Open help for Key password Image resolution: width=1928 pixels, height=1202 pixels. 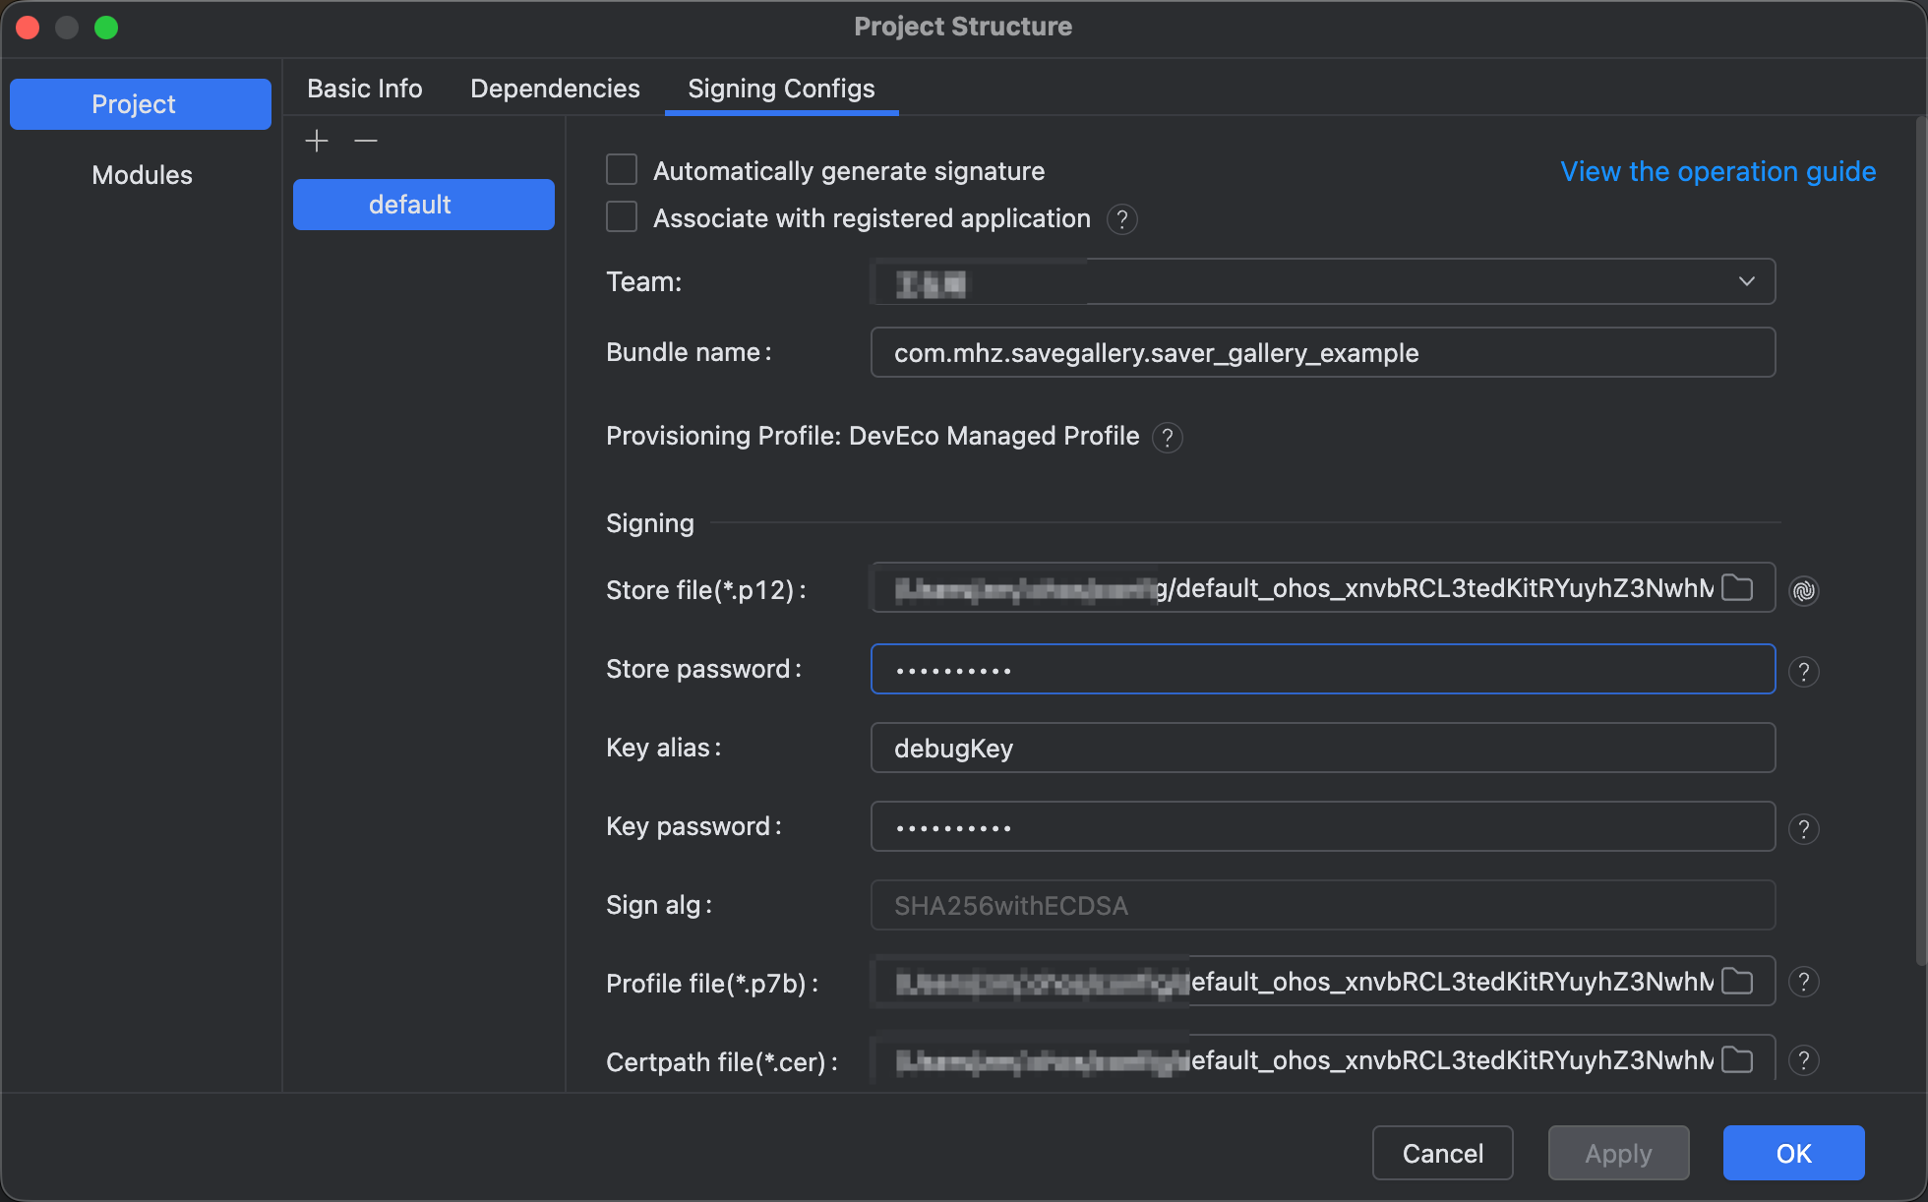pos(1804,829)
